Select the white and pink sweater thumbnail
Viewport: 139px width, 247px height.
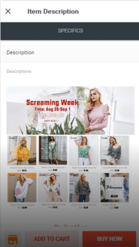[x=22, y=187]
